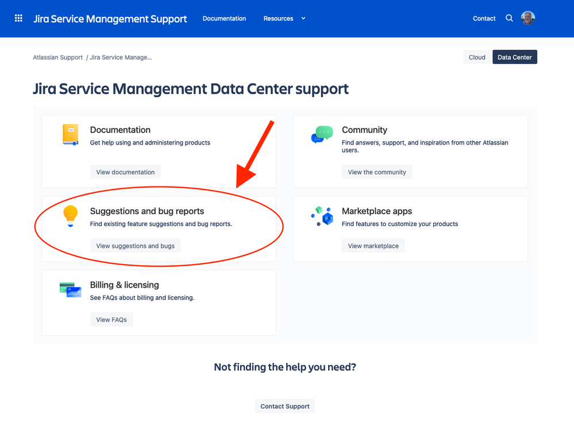This screenshot has height=423, width=574.
Task: Click the Community chat bubbles icon
Action: [322, 134]
